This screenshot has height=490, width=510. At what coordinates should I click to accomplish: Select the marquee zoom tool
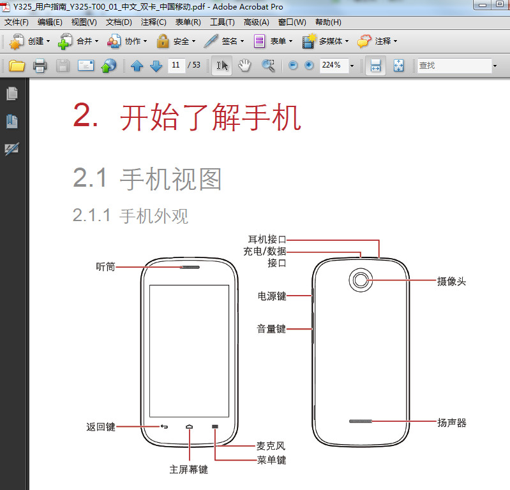[x=268, y=66]
